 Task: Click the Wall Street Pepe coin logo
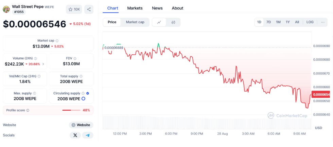pos(6,9)
